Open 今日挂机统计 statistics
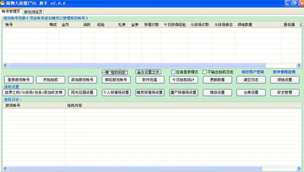 click(x=183, y=80)
